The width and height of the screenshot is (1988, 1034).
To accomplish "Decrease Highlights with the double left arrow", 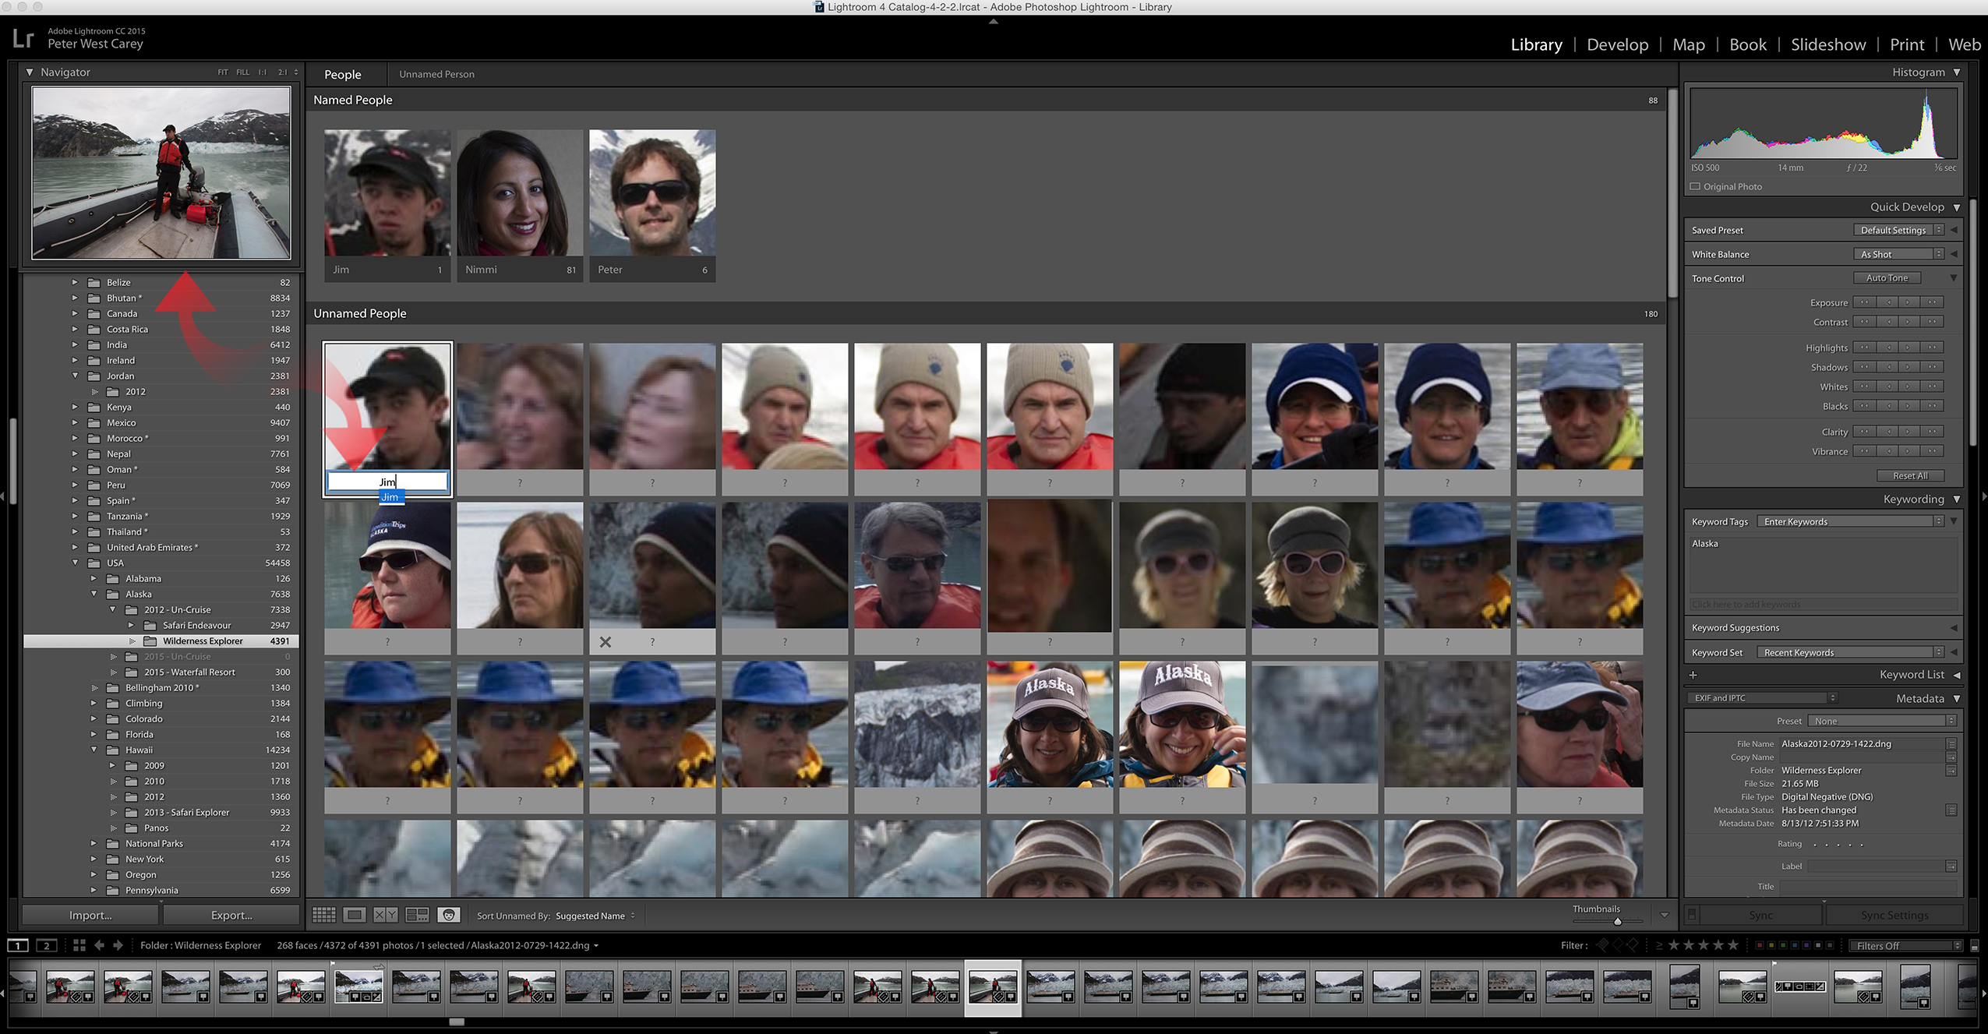I will point(1864,348).
